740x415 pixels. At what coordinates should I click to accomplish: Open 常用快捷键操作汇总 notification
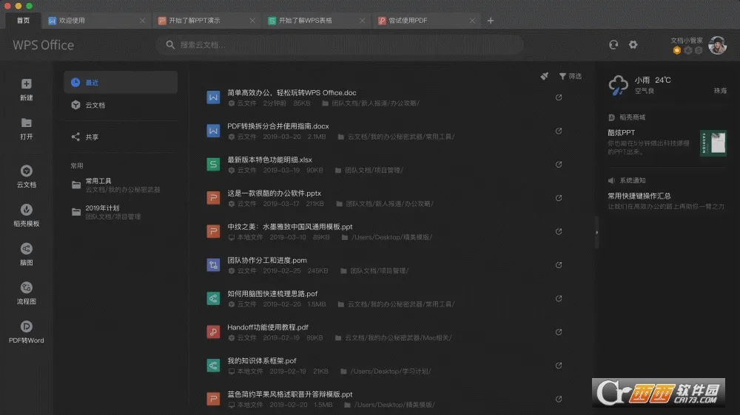pyautogui.click(x=639, y=196)
